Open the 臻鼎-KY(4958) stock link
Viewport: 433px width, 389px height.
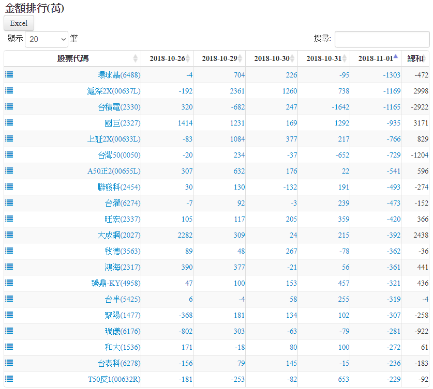click(x=116, y=283)
